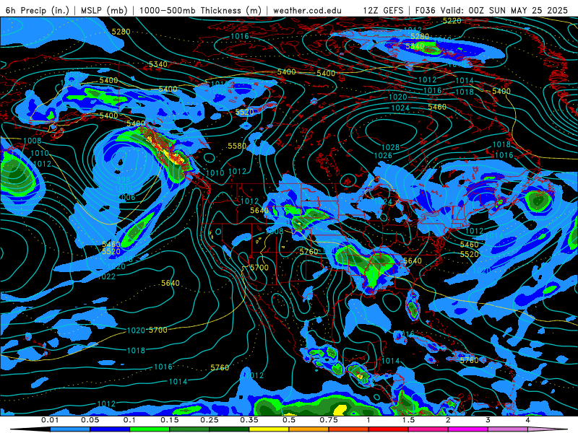This screenshot has height=433, width=578.
Task: Click the '0.75' legend value
Action: (x=329, y=420)
